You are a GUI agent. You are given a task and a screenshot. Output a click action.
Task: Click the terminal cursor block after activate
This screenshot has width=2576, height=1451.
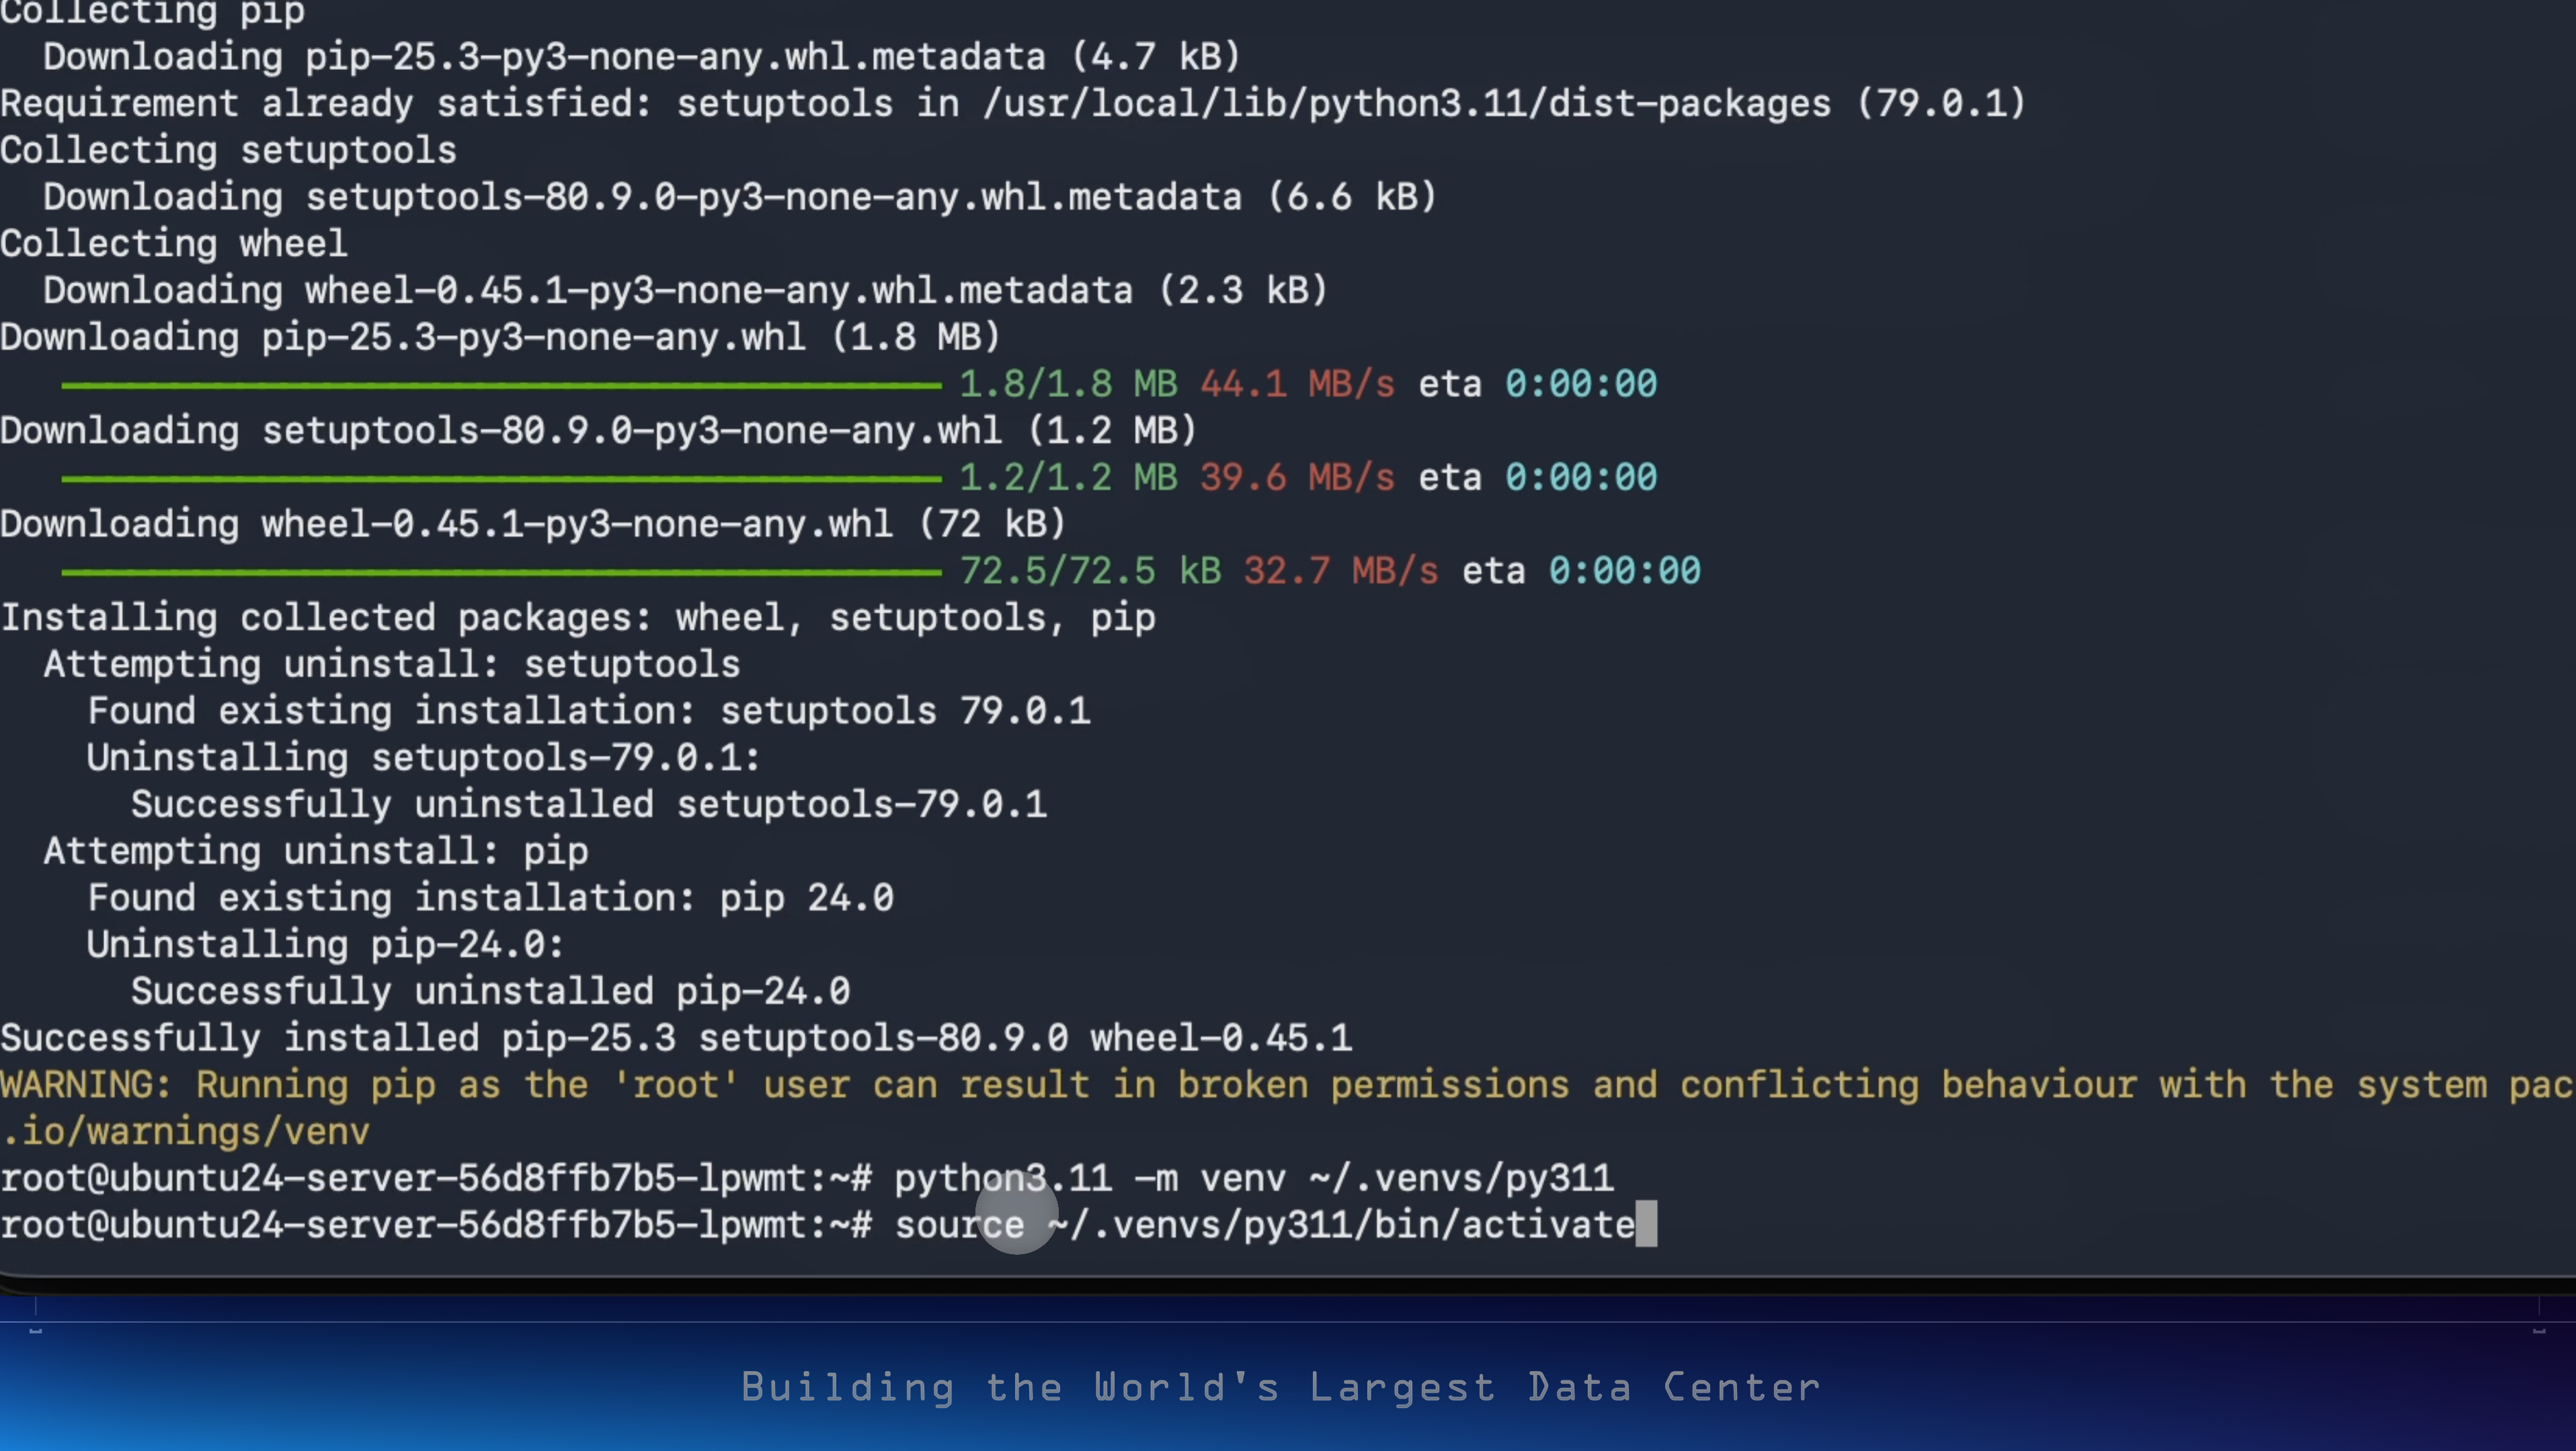pos(1646,1225)
